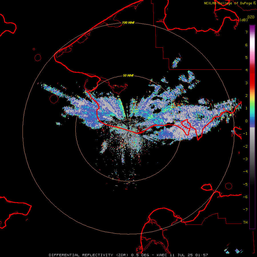The width and height of the screenshot is (257, 257).
Task: Click the -1 value on color scale
Action: click(245, 134)
